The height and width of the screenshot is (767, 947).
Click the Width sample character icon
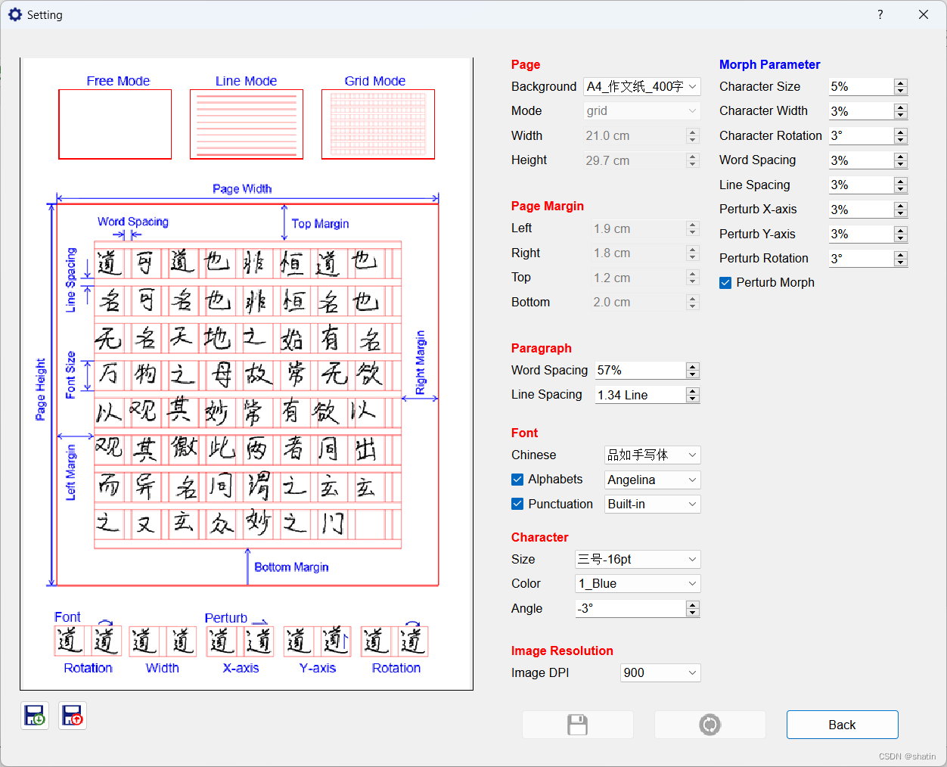(x=163, y=641)
